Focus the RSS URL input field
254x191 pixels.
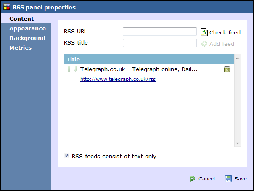click(160, 32)
